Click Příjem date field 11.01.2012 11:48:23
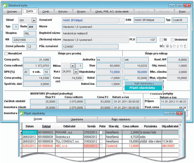The image size is (194, 163). (x=174, y=102)
